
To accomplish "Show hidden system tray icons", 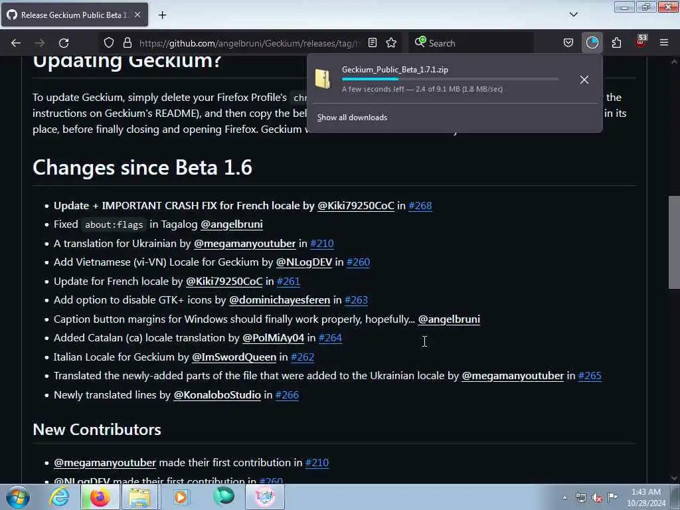I will 564,498.
